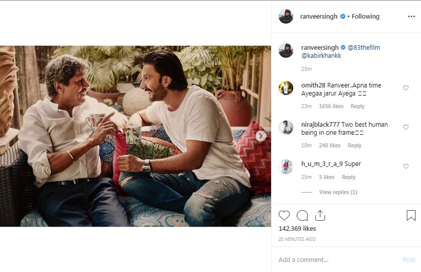Open the @kabirkhankk mention link
The image size is (421, 272).
[x=321, y=56]
